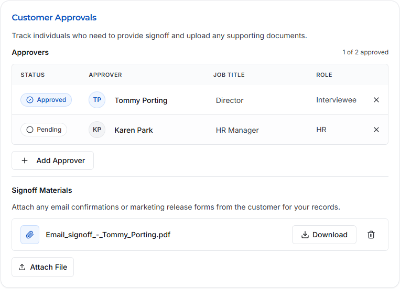Click the KP avatar for Karen Park

pos(97,130)
